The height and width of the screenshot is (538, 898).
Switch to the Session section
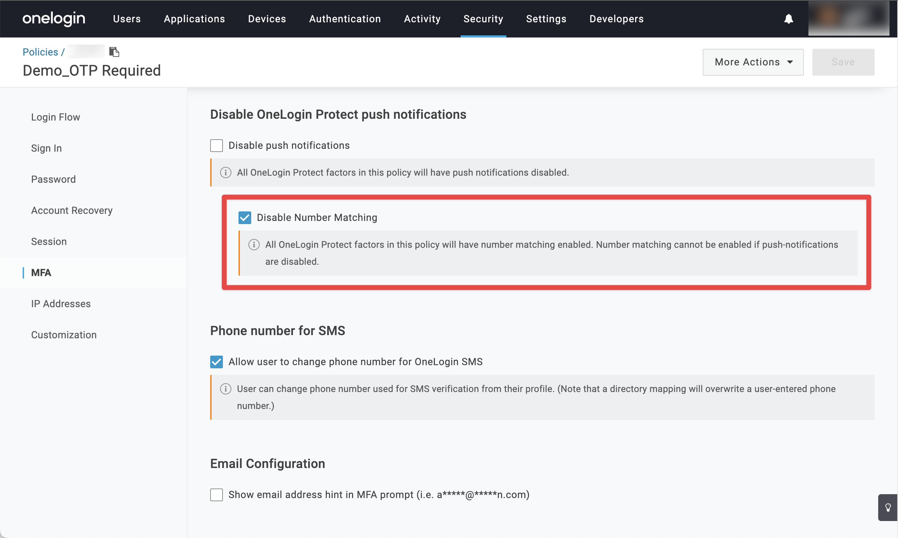click(x=49, y=242)
